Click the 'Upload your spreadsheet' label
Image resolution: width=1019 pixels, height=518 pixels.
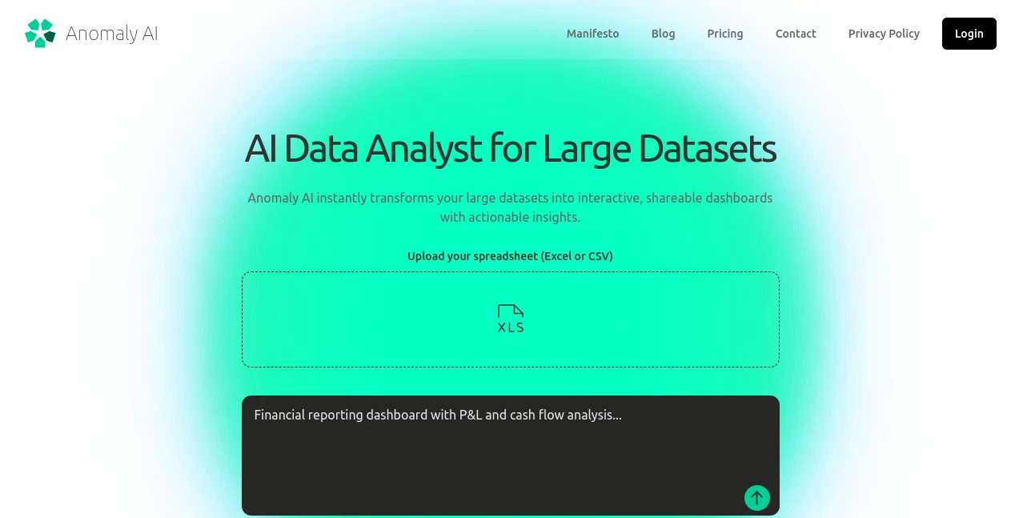[510, 255]
